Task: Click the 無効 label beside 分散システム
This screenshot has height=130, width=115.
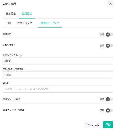Action: (102, 45)
